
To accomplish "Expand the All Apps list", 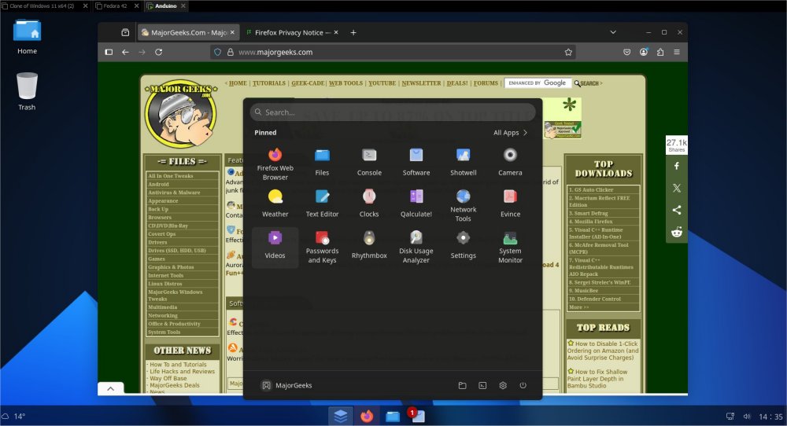I will [x=510, y=133].
